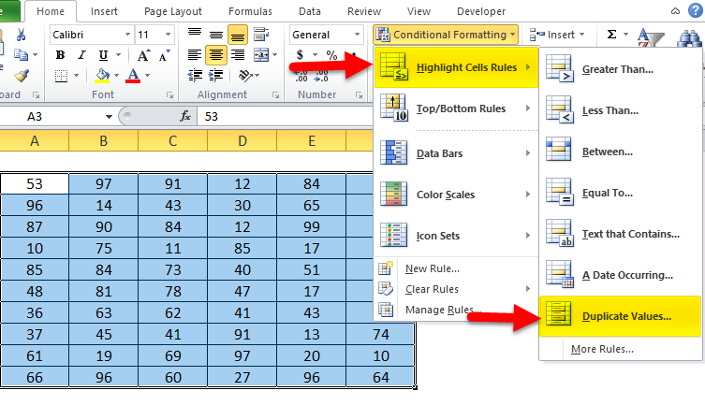Open Icon Sets submenu
Image resolution: width=705 pixels, height=405 pixels.
pos(456,236)
